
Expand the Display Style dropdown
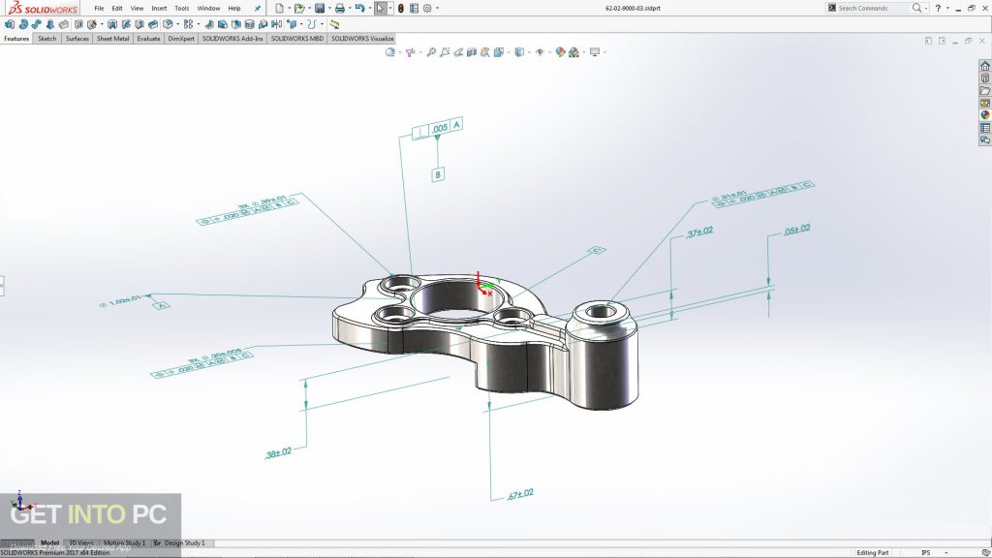(x=528, y=52)
